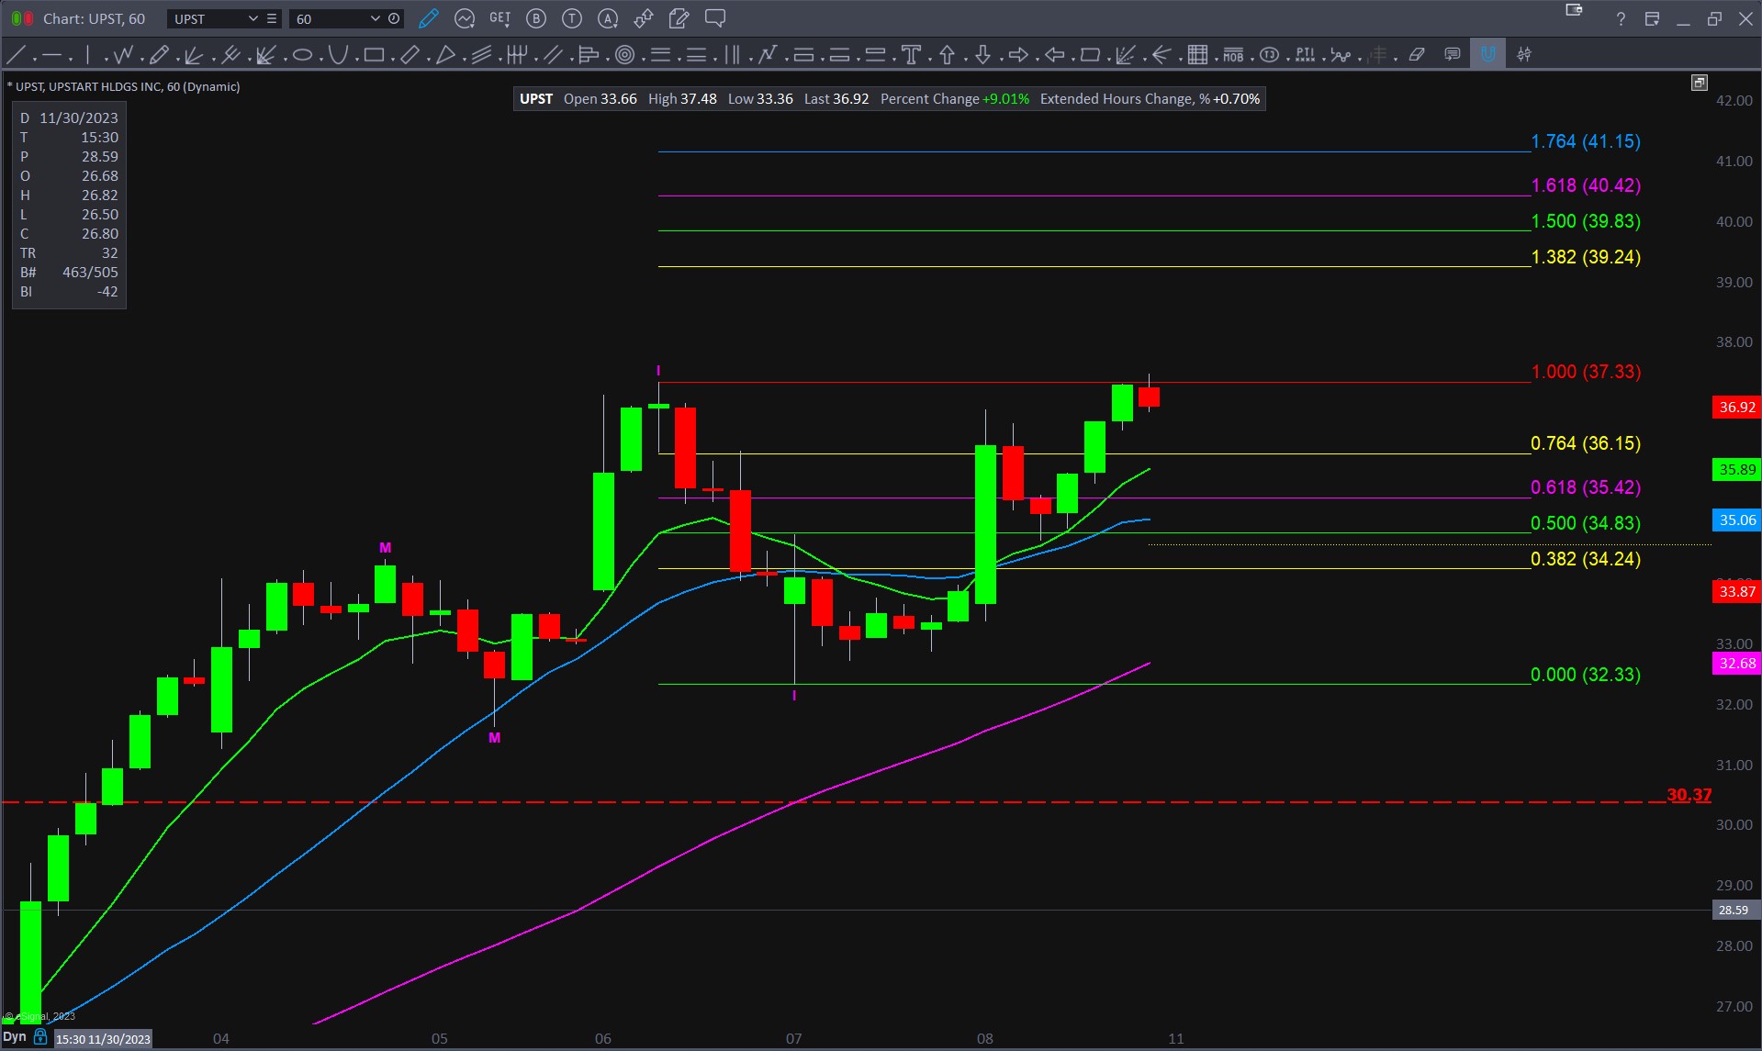This screenshot has height=1051, width=1762.
Task: Select the Fibonacci circles tool
Action: (x=624, y=55)
